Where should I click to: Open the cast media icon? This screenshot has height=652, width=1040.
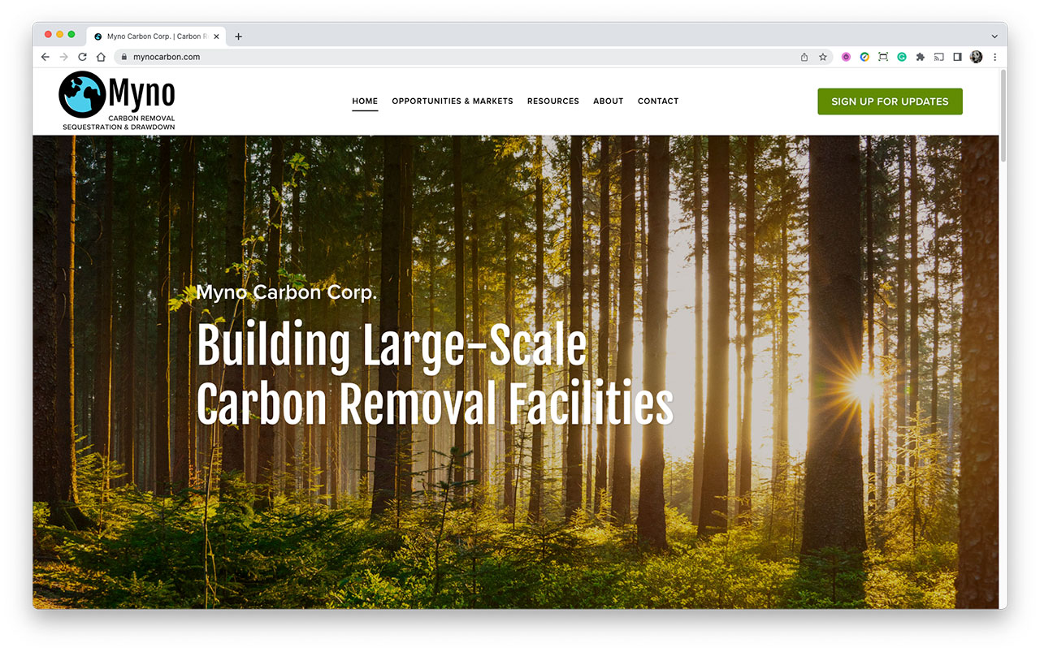[938, 57]
